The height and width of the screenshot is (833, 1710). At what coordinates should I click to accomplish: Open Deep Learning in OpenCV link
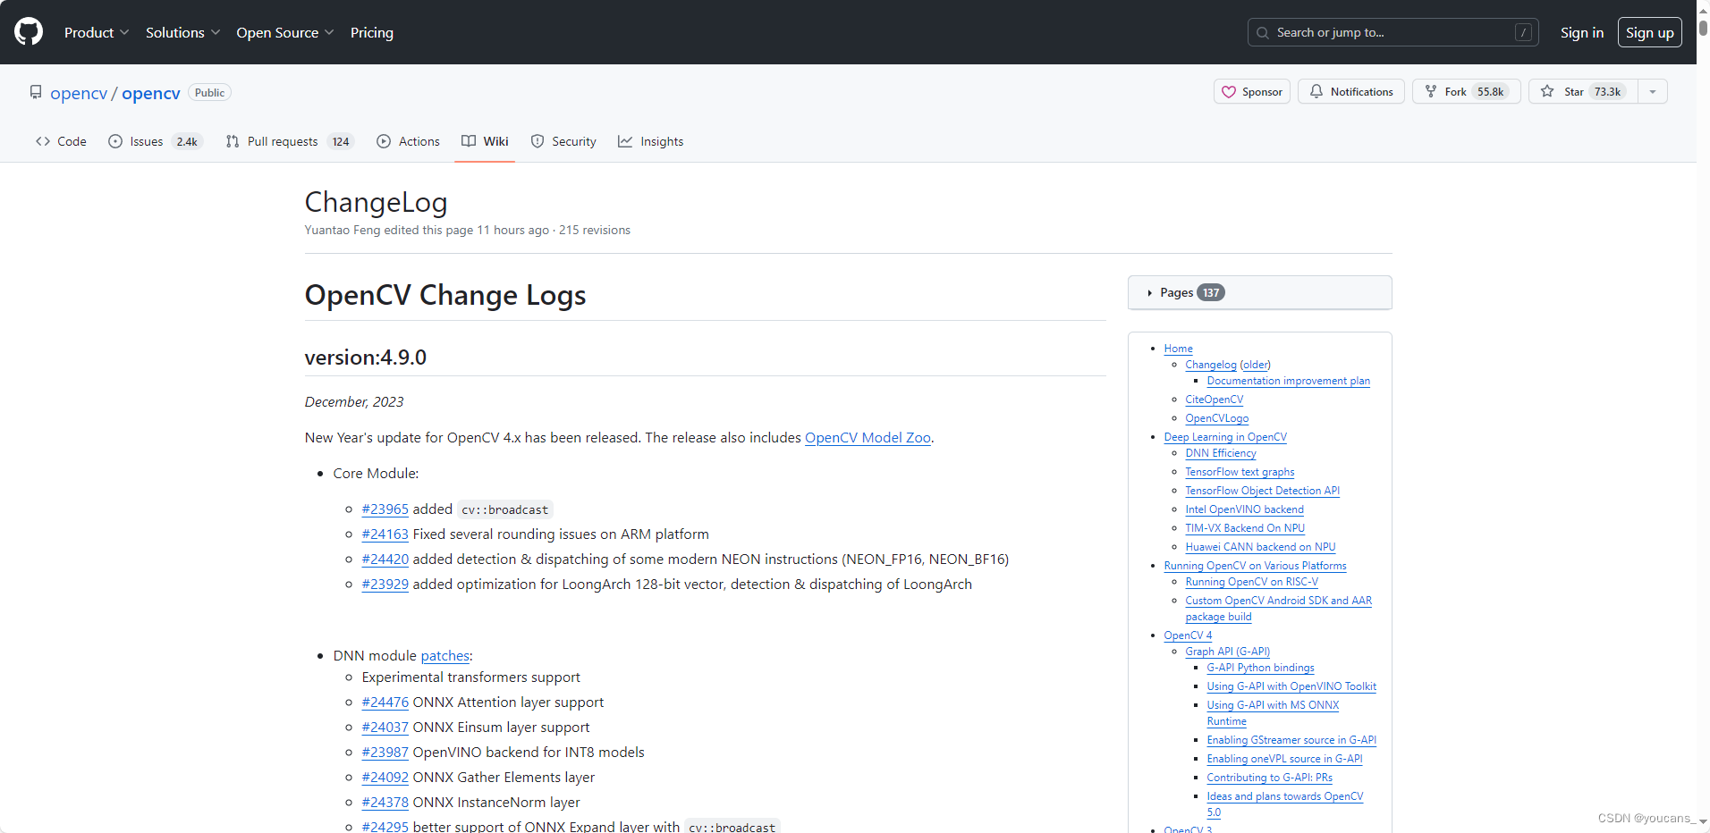1225,437
